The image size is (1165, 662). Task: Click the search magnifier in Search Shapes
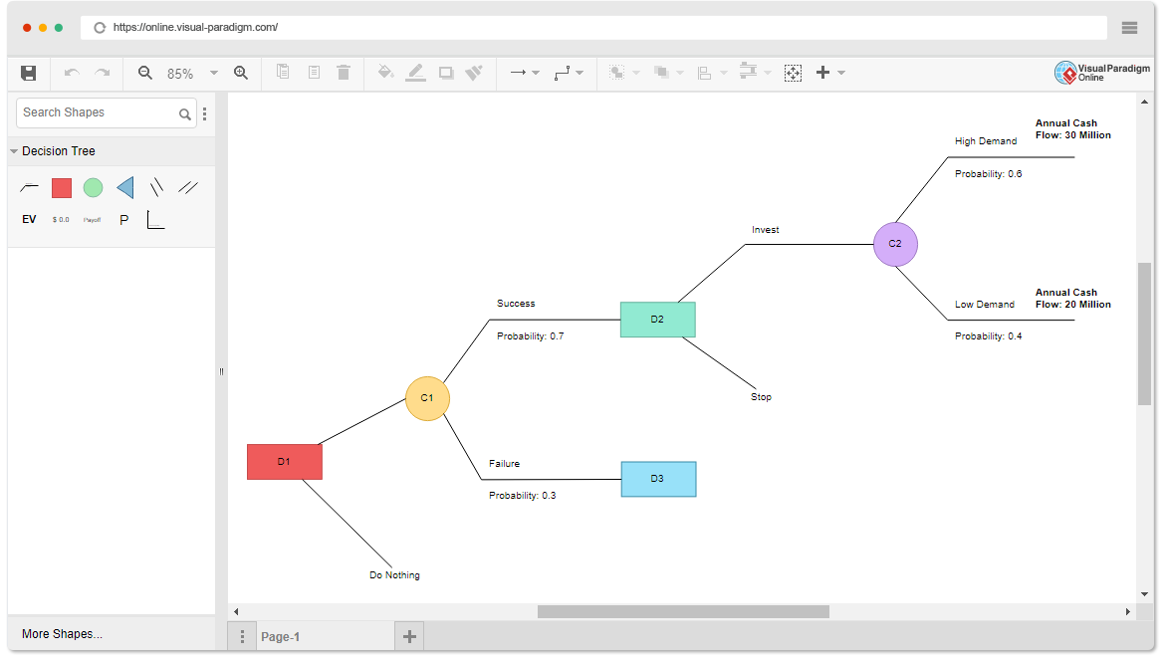tap(184, 114)
